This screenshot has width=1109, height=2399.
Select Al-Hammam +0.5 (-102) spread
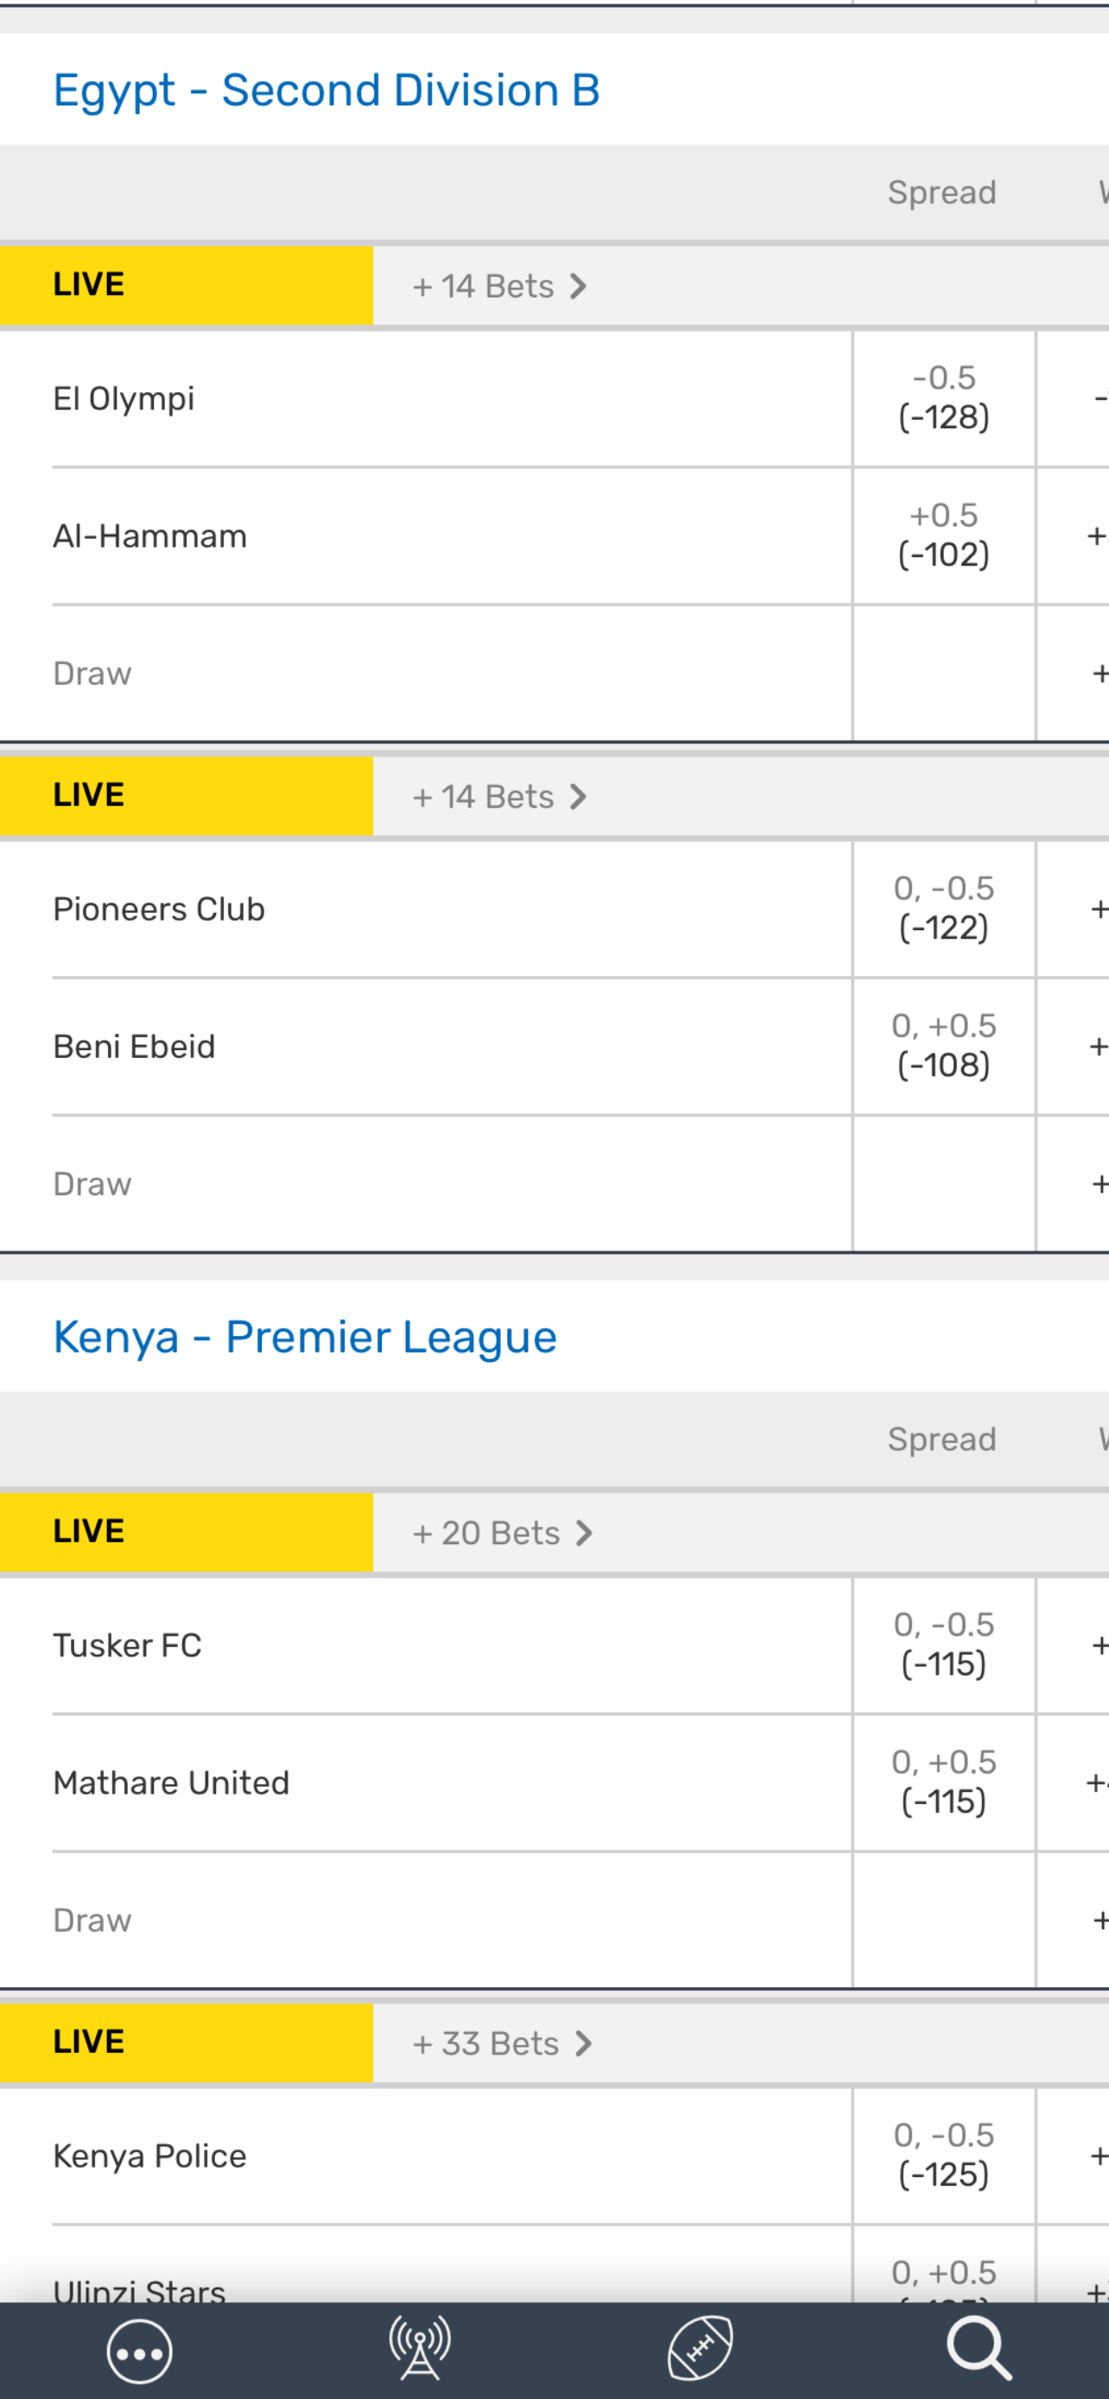coord(943,535)
